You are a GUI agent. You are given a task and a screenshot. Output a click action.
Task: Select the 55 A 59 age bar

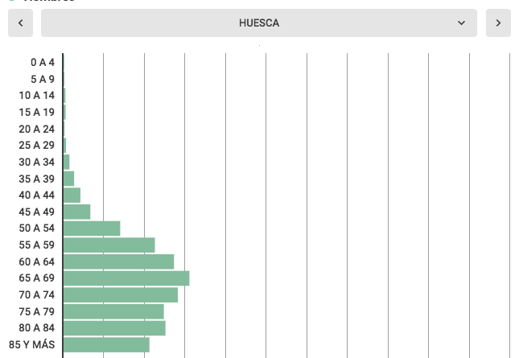[x=109, y=245]
